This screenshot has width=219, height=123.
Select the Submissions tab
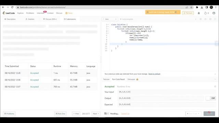pos(70,19)
